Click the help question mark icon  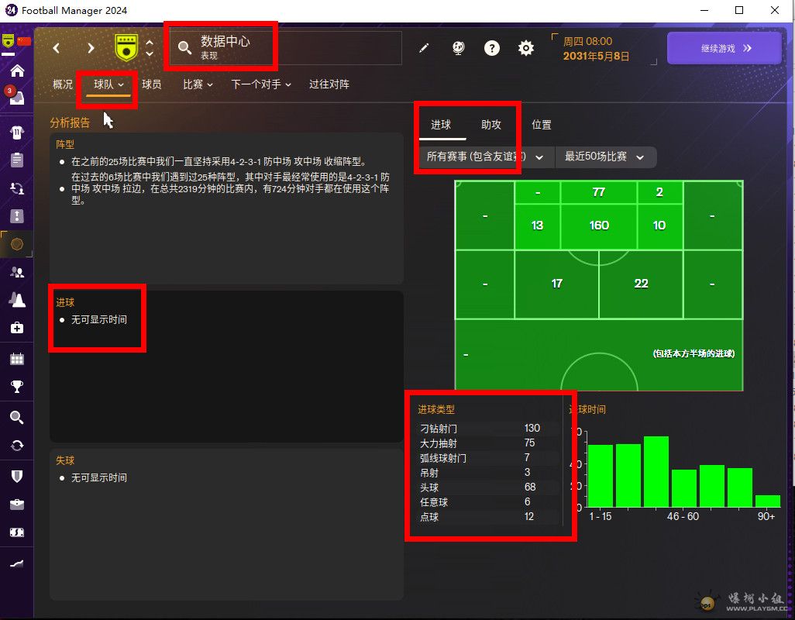(x=492, y=48)
